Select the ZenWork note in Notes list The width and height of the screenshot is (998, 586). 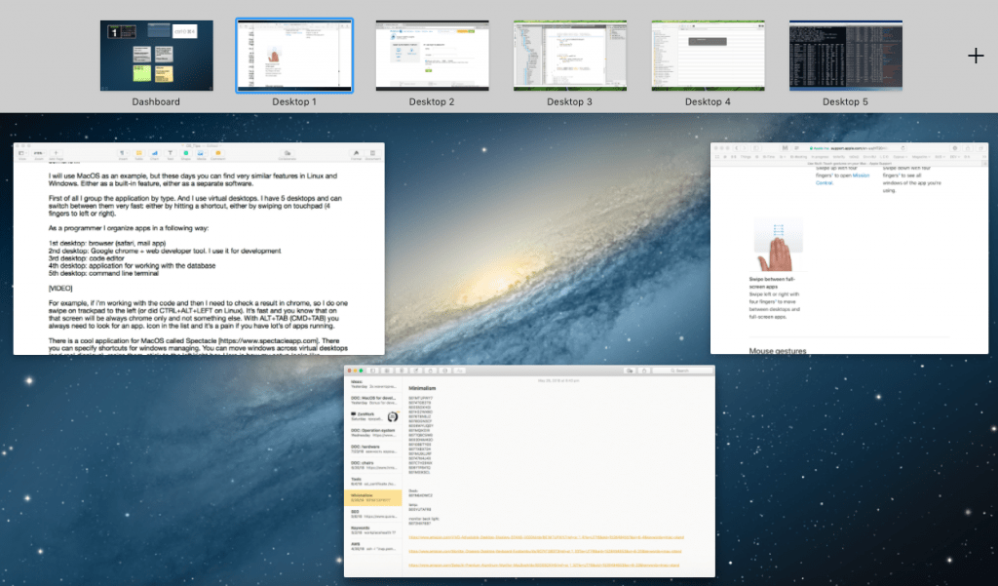click(x=374, y=416)
